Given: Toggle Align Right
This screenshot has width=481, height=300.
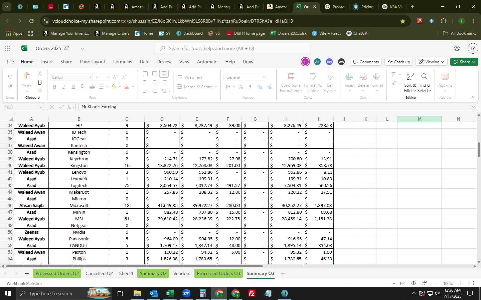Looking at the screenshot, I should 164,82.
